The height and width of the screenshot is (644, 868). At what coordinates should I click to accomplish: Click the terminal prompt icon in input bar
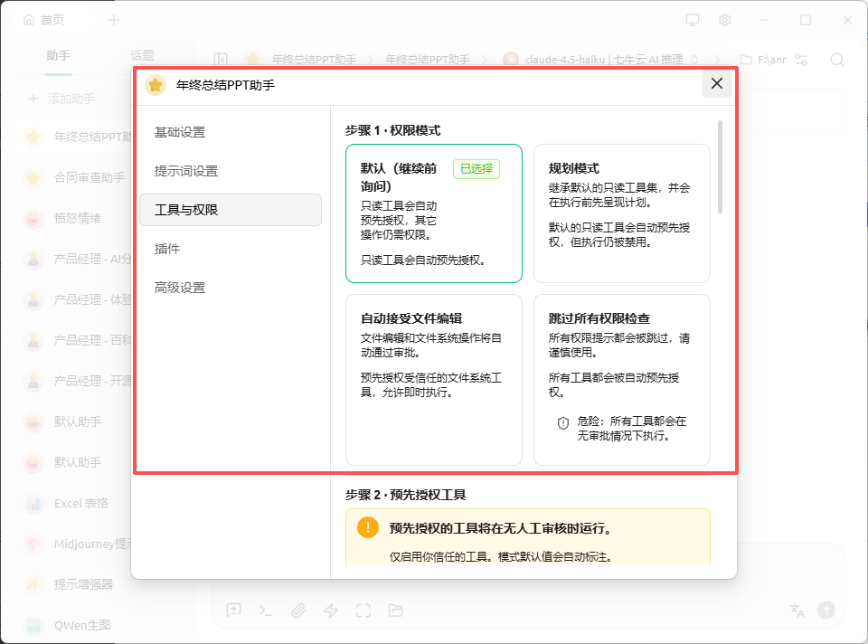click(266, 611)
